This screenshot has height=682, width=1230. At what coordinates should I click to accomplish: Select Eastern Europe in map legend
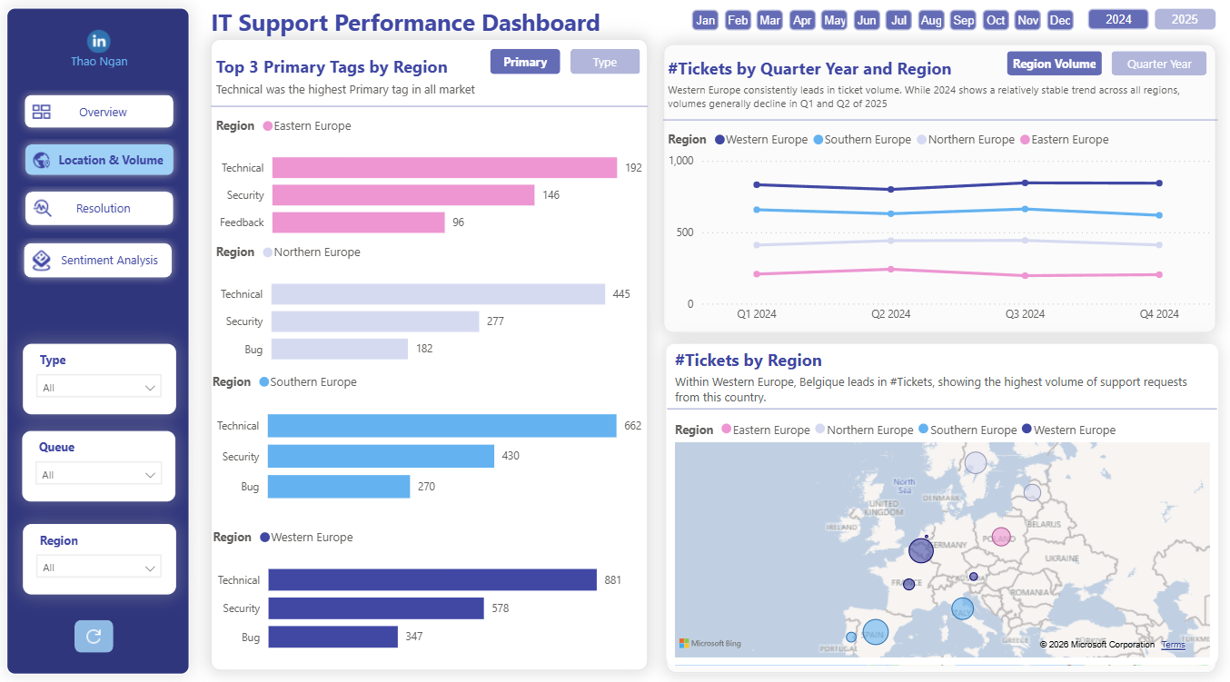tap(765, 430)
